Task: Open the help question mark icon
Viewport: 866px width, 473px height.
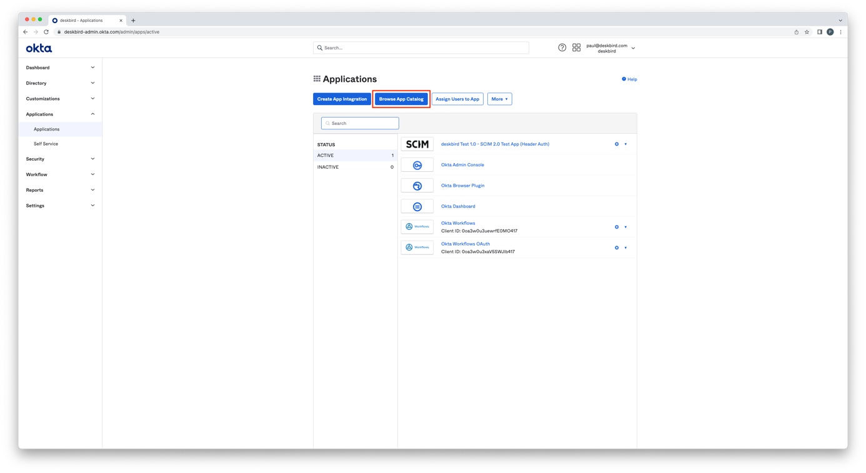Action: point(562,47)
